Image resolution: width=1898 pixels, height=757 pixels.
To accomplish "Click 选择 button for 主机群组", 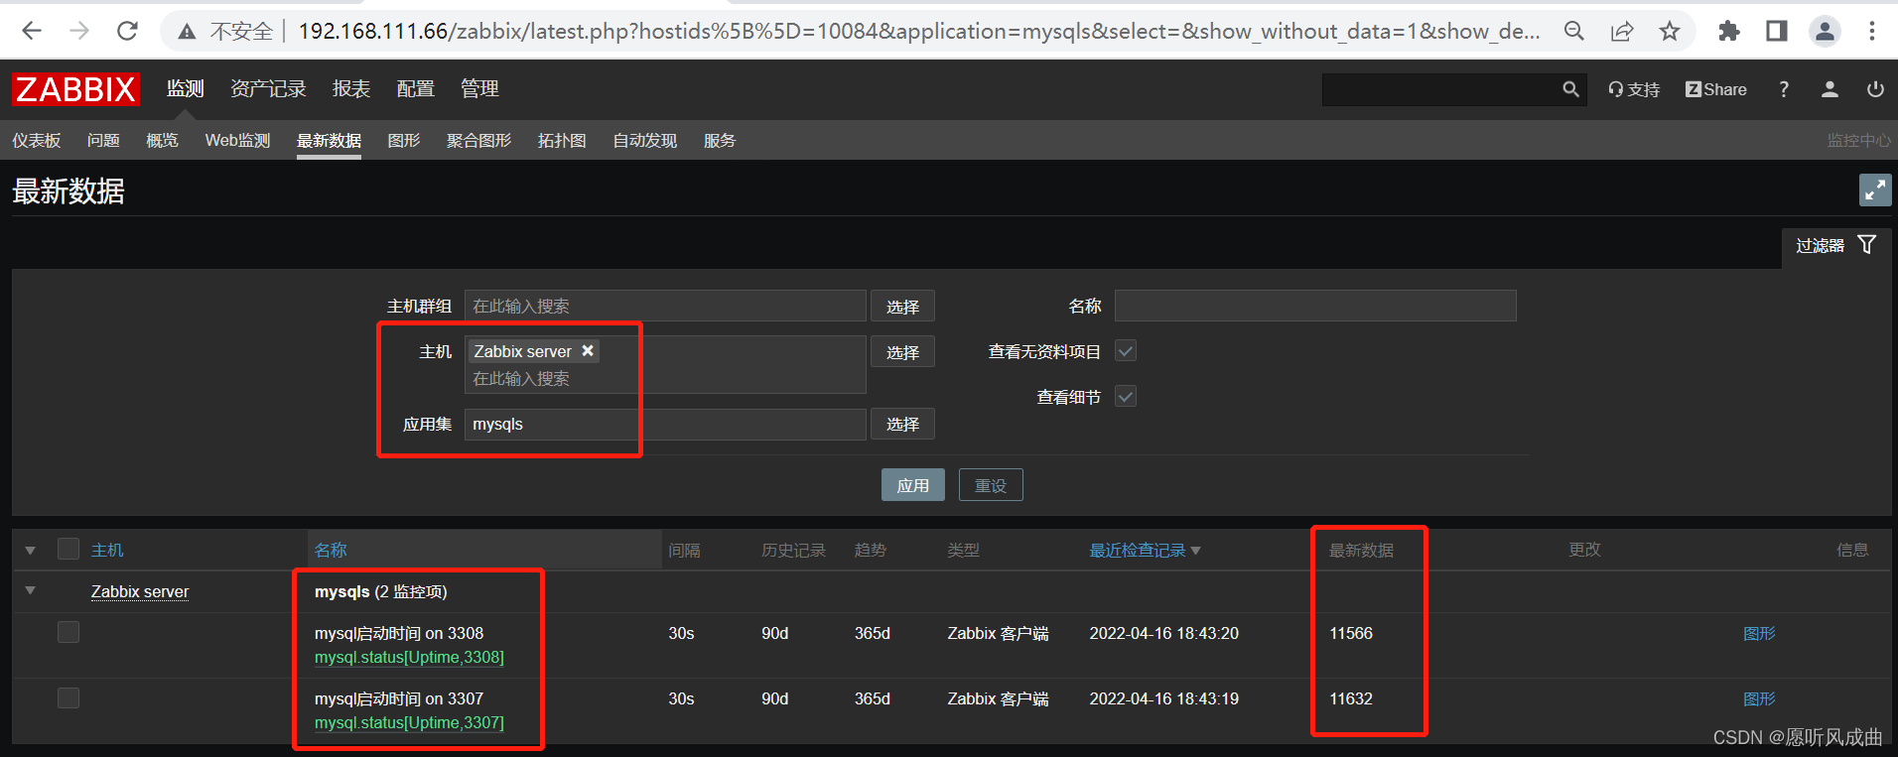I will point(902,307).
